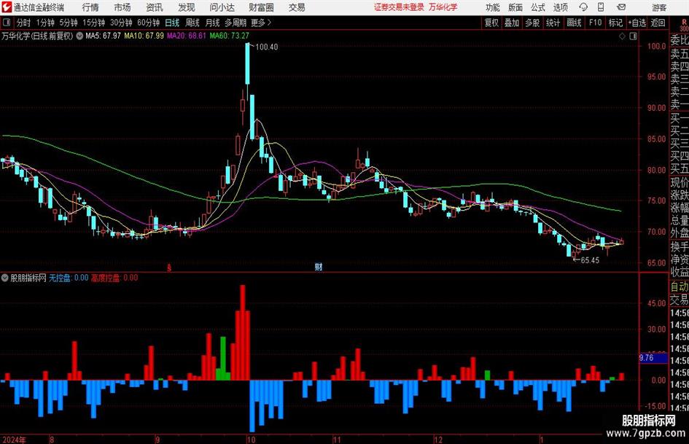
Task: Toggle the right side panel icon
Action: pos(633,36)
